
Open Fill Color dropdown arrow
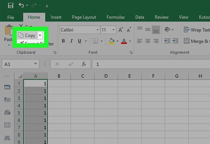point(117,41)
